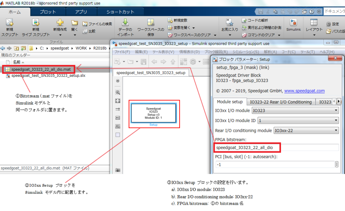
Task: Select the Zoom tool in the Simulink palette
Action: tap(118, 92)
